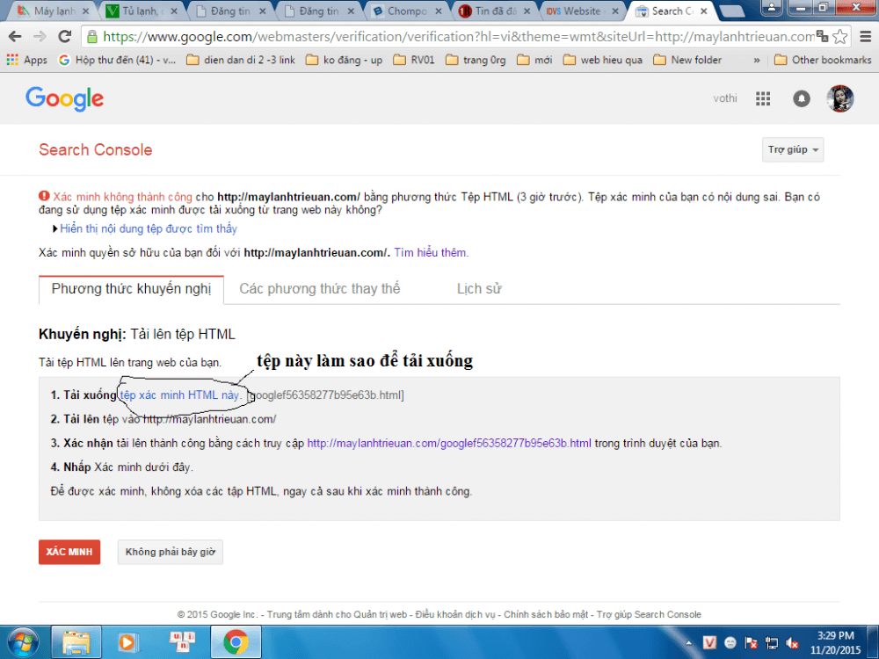
Task: Open the 'Other bookmarks' folder
Action: point(823,60)
